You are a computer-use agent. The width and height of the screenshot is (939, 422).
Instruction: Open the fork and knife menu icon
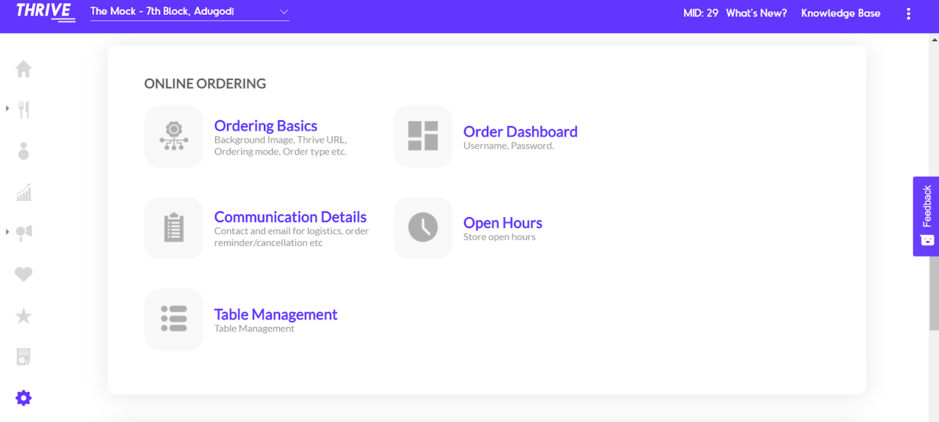pyautogui.click(x=24, y=110)
